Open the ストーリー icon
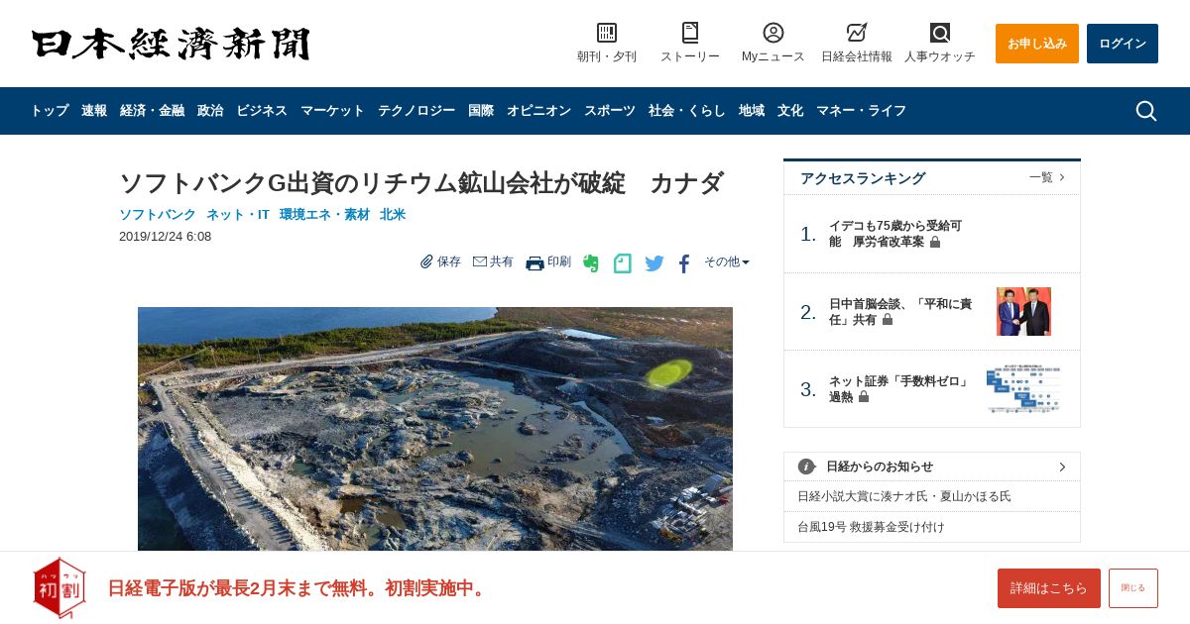This screenshot has height=624, width=1190. (x=690, y=33)
